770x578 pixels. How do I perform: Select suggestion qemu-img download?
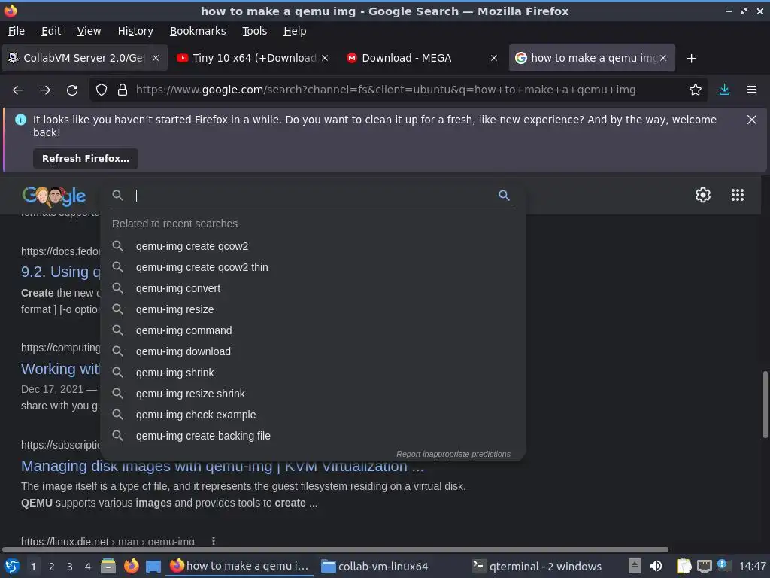pyautogui.click(x=313, y=352)
